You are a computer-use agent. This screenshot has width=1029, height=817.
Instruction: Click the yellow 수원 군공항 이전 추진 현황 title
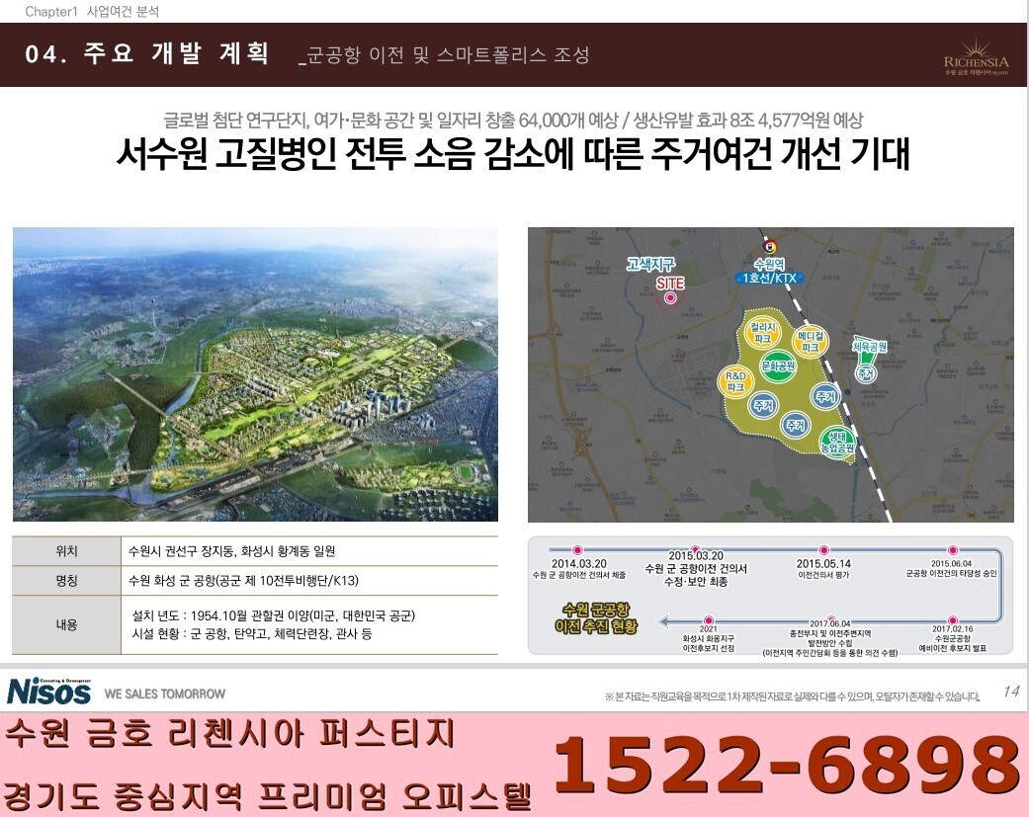point(596,618)
